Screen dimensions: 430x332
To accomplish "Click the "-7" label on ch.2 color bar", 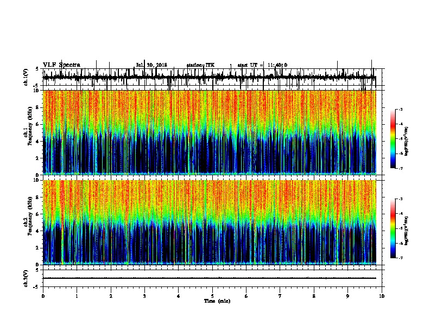I will (x=400, y=258).
